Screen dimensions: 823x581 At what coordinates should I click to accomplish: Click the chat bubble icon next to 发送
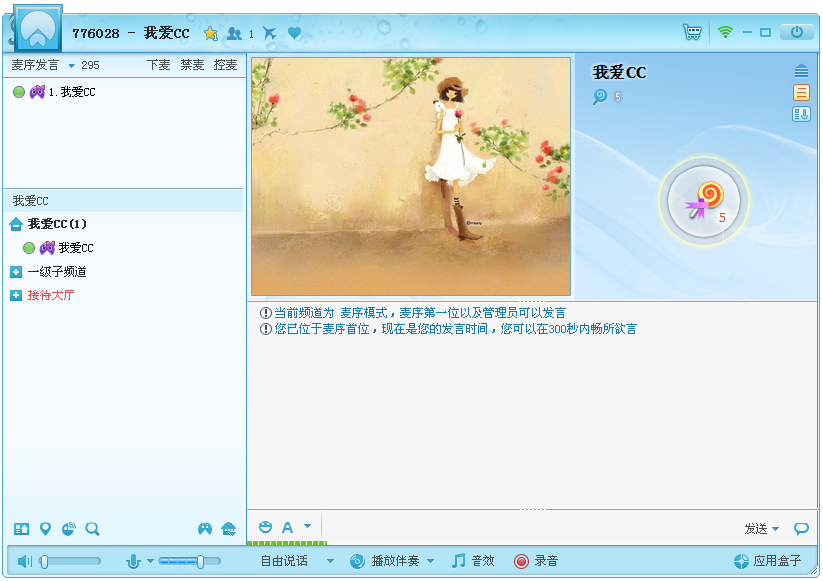(801, 528)
